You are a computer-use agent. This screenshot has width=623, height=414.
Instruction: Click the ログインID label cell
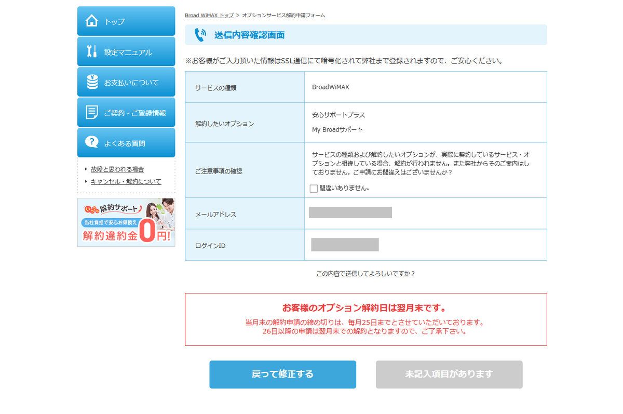(245, 245)
